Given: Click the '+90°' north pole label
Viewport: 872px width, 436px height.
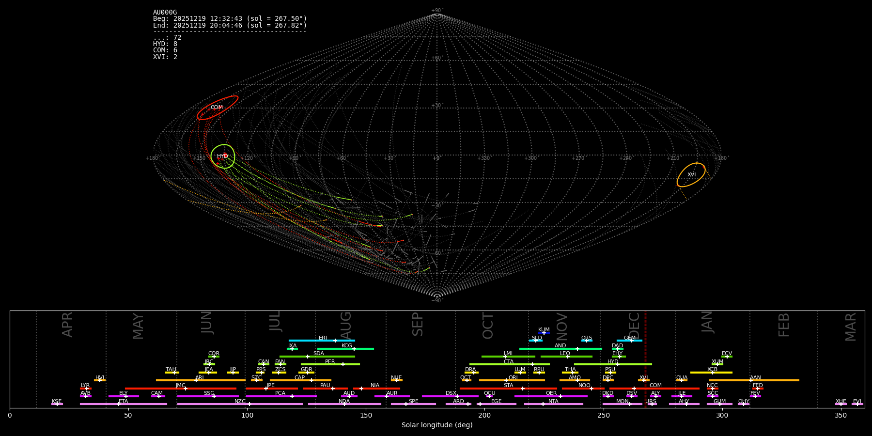Looking at the screenshot, I should (437, 10).
